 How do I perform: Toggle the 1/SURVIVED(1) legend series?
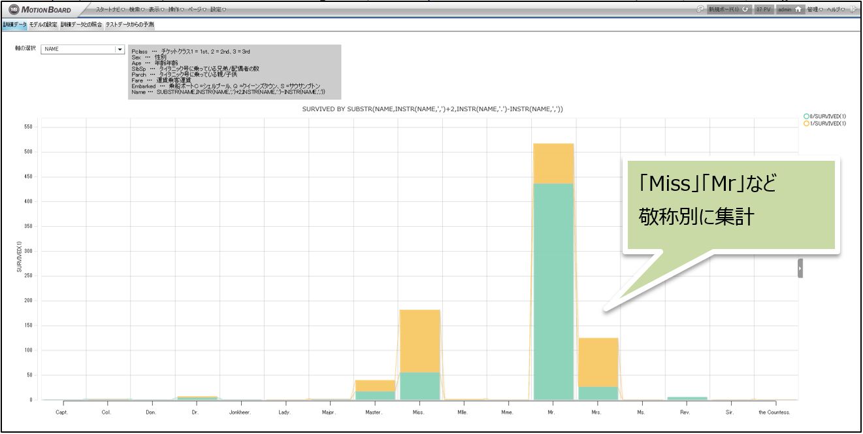click(x=825, y=123)
